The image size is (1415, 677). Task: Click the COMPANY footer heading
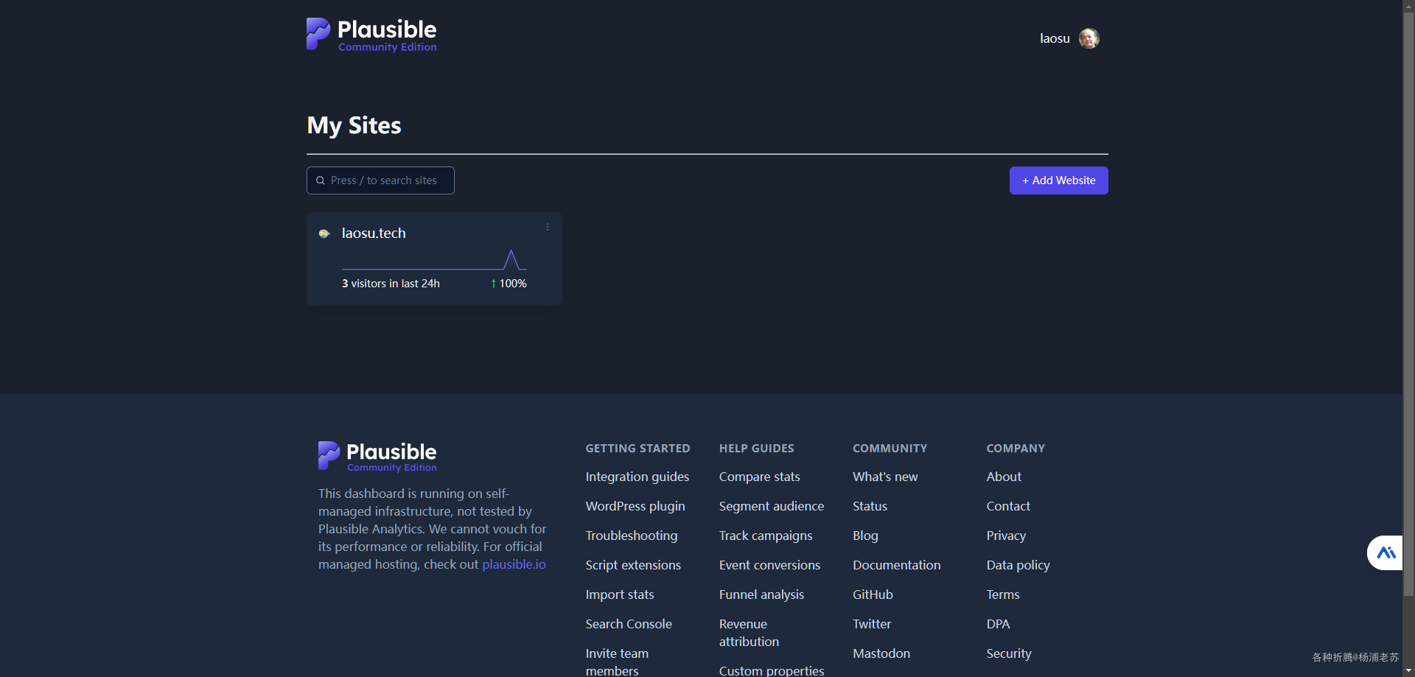point(1016,448)
